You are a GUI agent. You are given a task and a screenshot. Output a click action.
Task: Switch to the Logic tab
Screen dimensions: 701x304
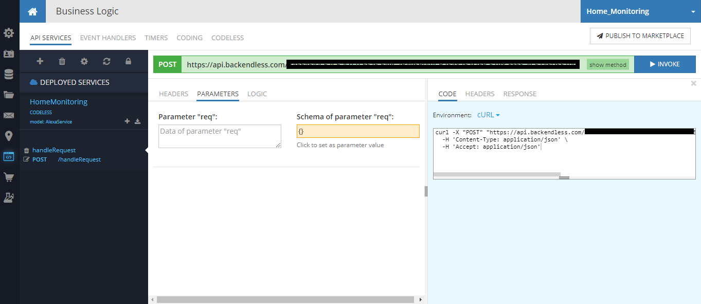coord(257,94)
